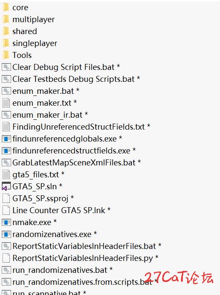Select the nmake.exe application icon
Viewport: 220px width, 295px height.
point(6,223)
